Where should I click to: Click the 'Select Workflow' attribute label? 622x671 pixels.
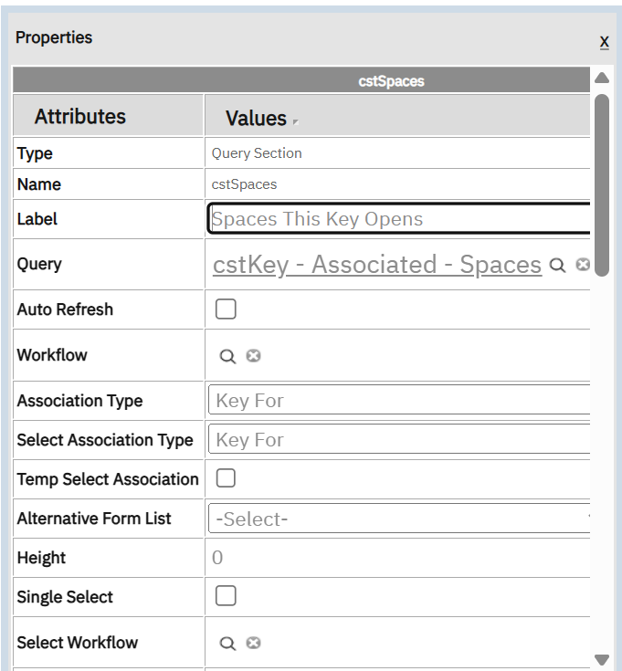pyautogui.click(x=78, y=643)
